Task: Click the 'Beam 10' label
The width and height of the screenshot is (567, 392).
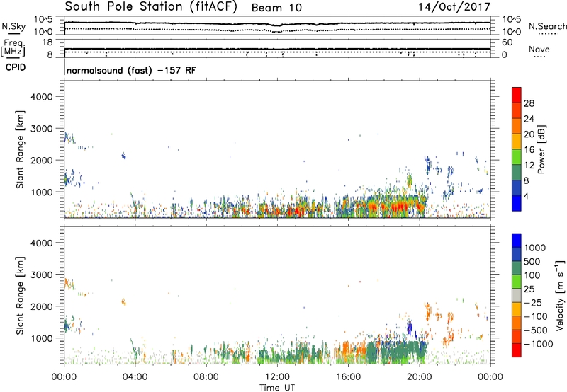Action: tap(276, 8)
